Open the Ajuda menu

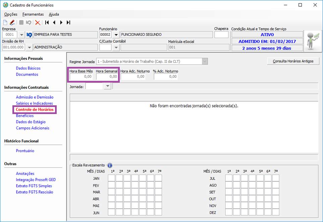pyautogui.click(x=54, y=14)
